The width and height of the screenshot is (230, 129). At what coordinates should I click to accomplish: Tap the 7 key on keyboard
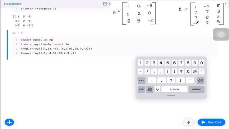coord(181,63)
